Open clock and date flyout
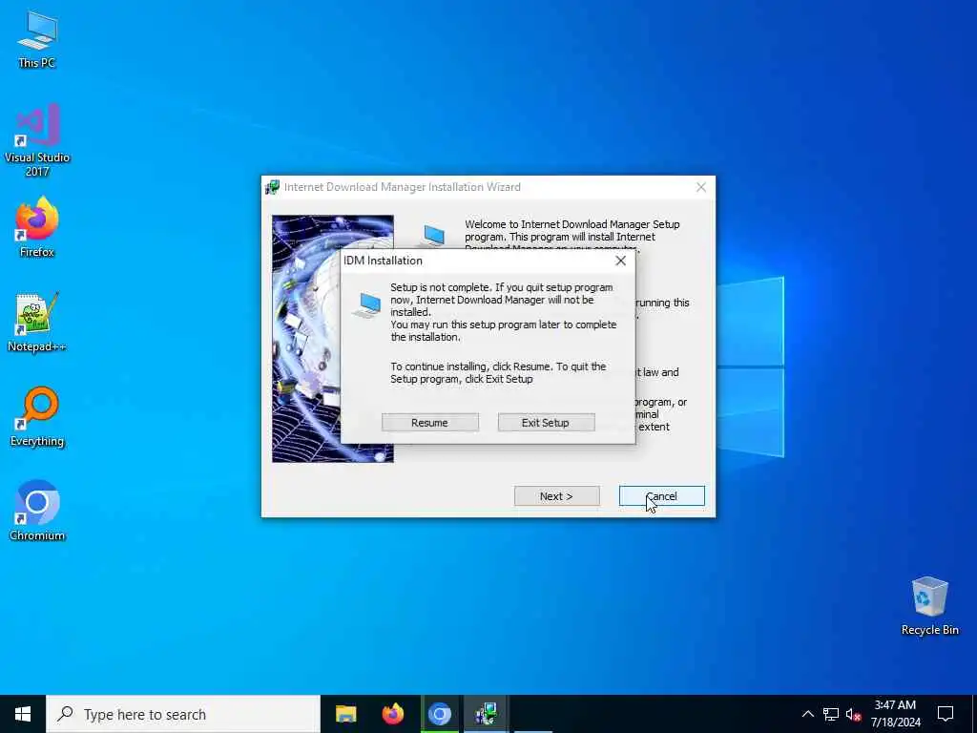The image size is (977, 733). click(x=895, y=714)
